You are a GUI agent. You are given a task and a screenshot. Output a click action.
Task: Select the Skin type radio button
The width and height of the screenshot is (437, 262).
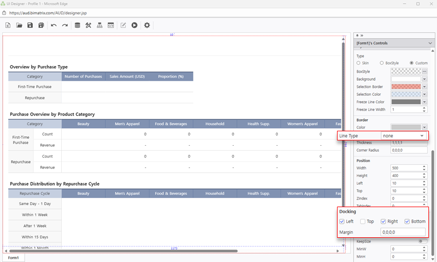click(359, 63)
